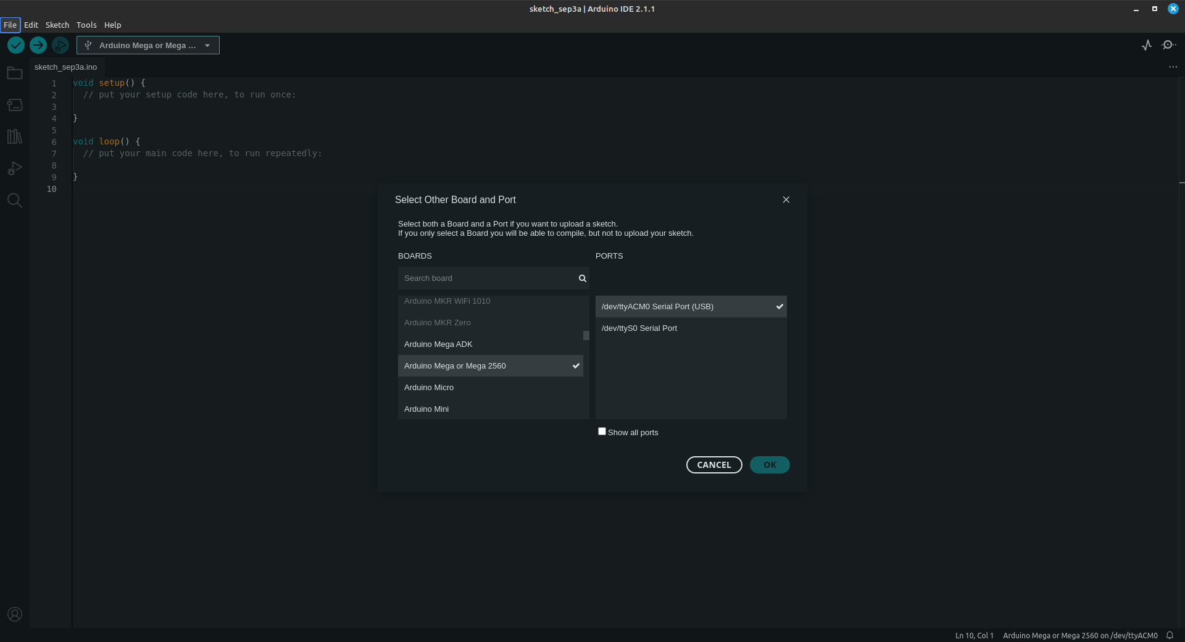Open the File menu
The width and height of the screenshot is (1185, 642).
coord(10,25)
